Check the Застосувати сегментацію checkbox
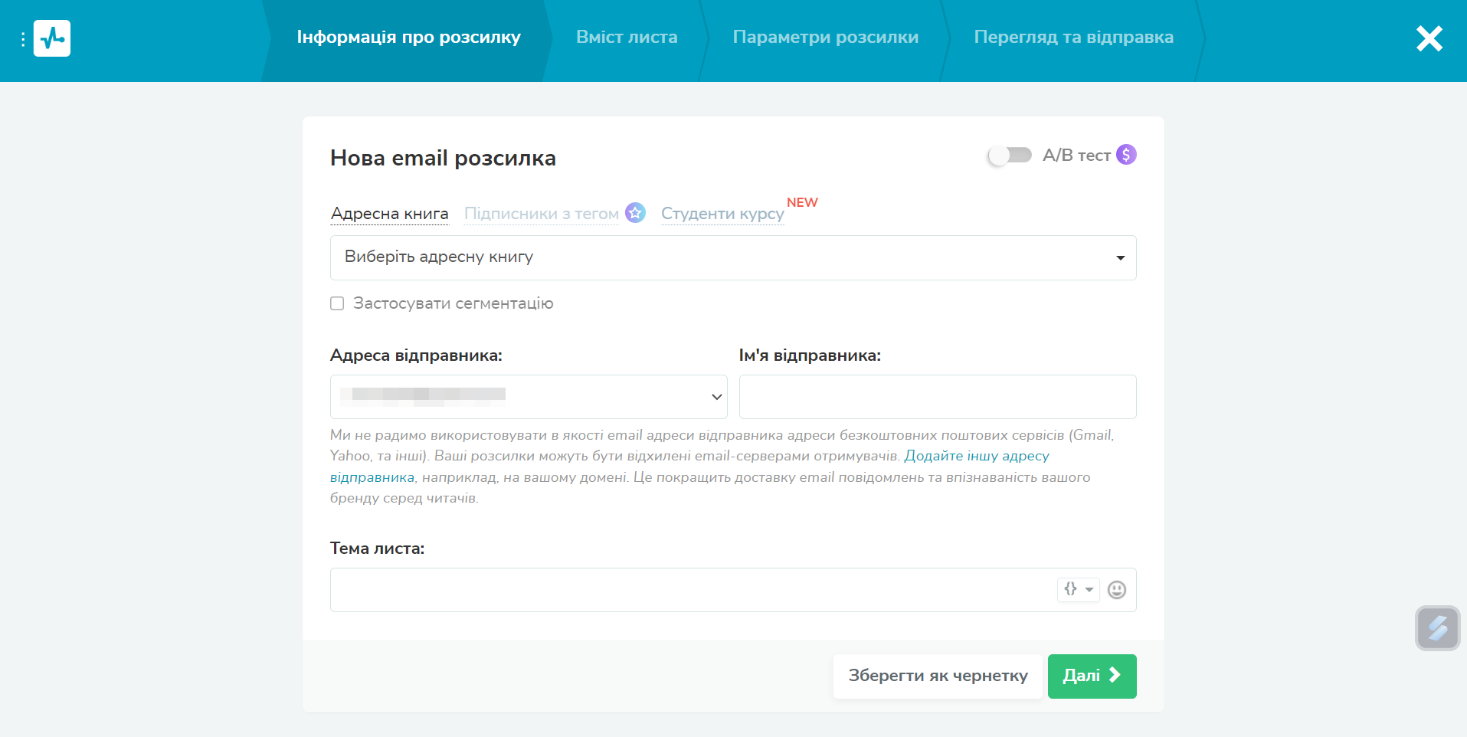 337,303
